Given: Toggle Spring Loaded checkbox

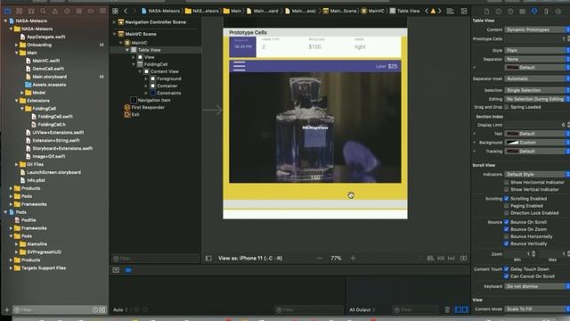Looking at the screenshot, I should point(507,107).
